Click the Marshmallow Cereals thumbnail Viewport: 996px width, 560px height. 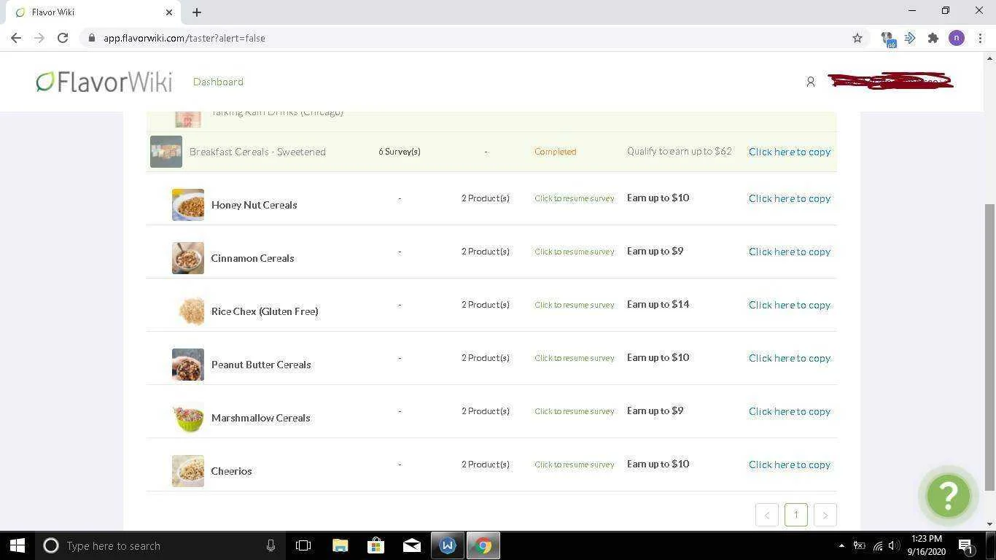pyautogui.click(x=188, y=418)
